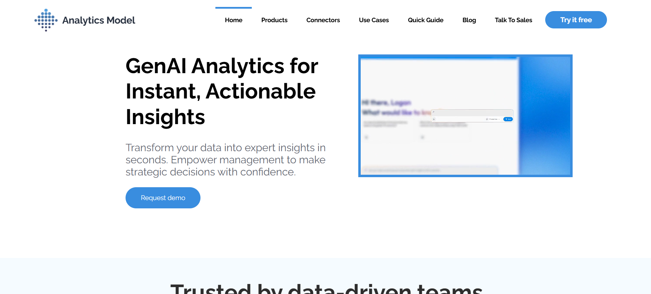The height and width of the screenshot is (294, 651).
Task: Click the Analytics Model dotted logo icon
Action: [46, 20]
